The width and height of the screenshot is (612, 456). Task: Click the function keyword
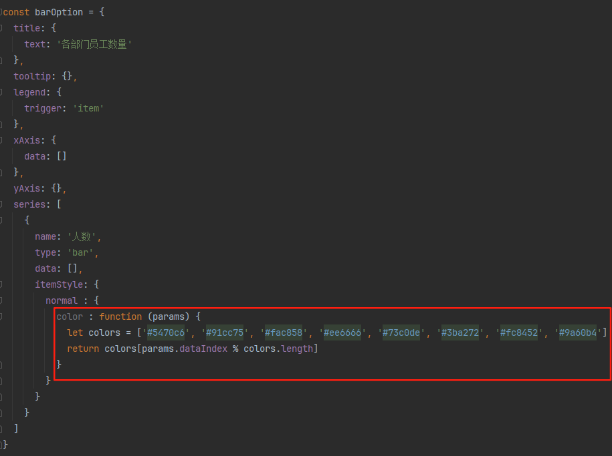click(120, 316)
